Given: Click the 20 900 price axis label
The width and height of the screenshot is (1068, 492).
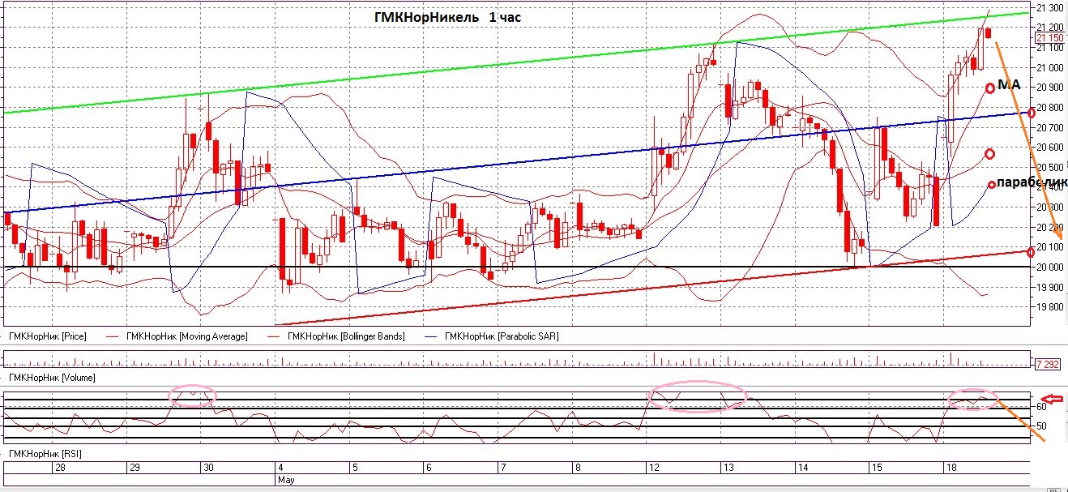Looking at the screenshot, I should tap(1050, 88).
